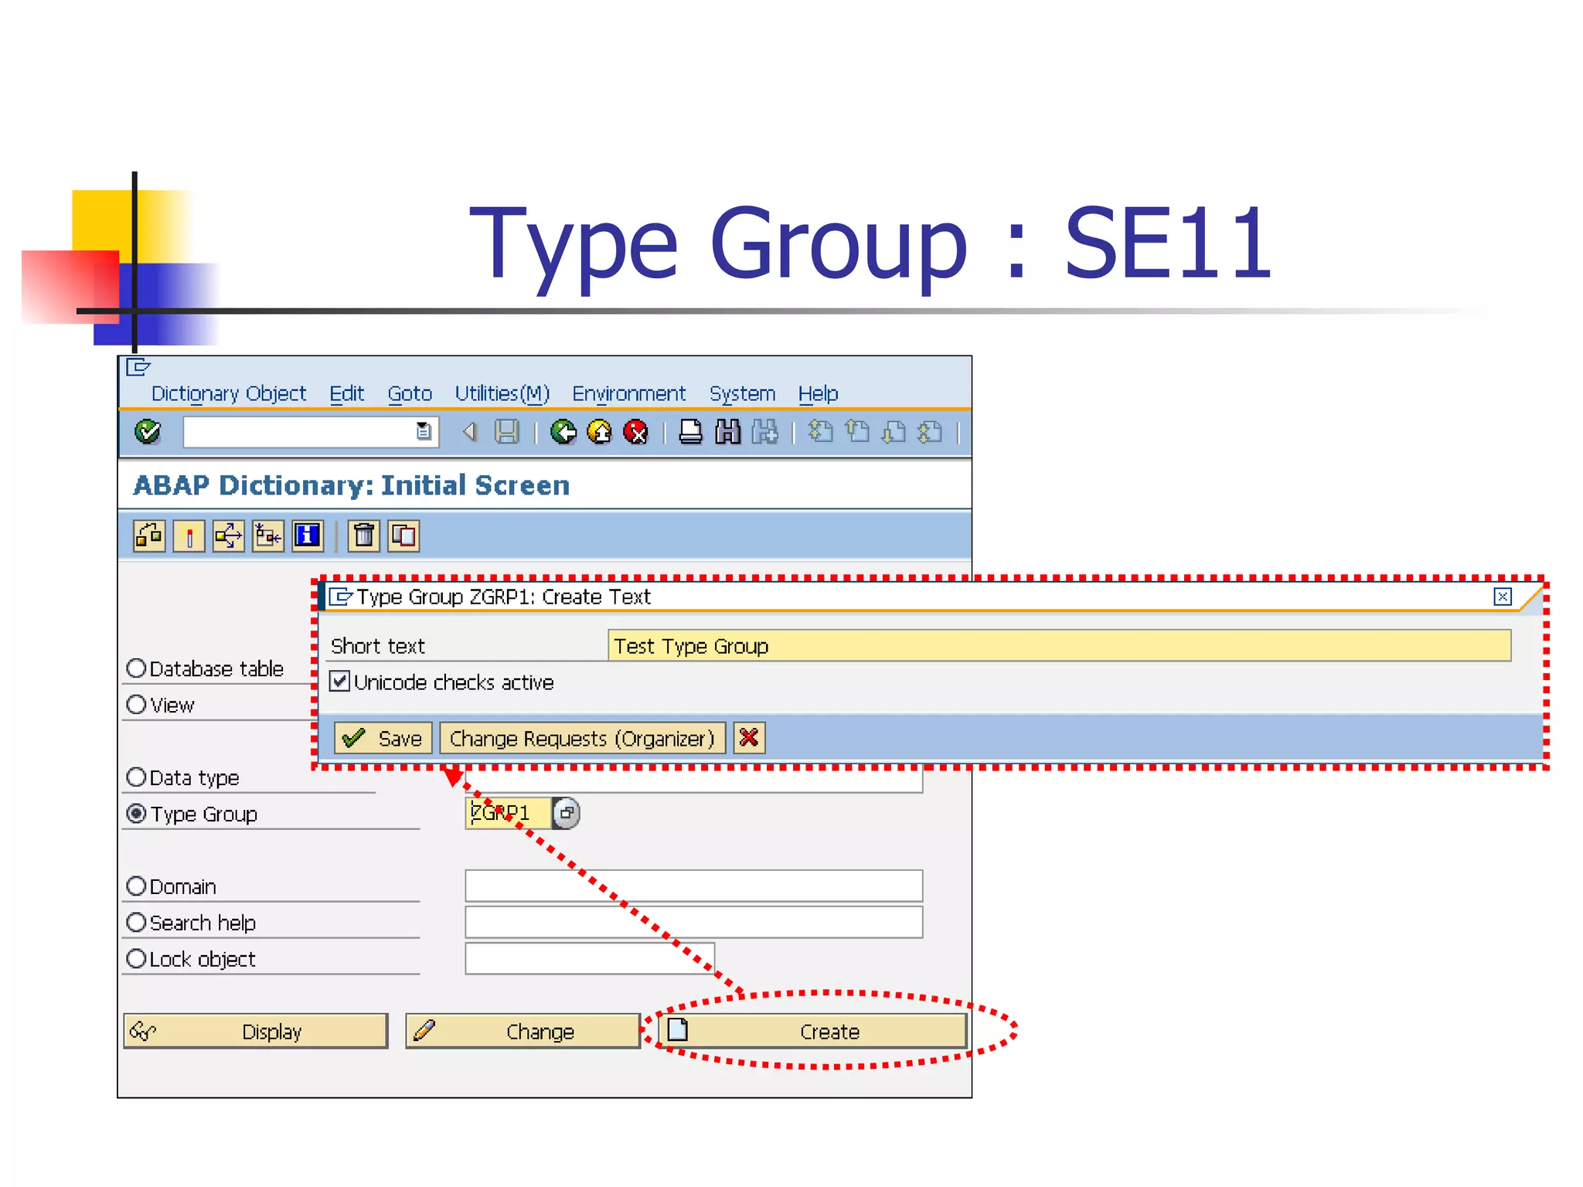Click the Last Page icon
1583x1187 pixels.
930,431
